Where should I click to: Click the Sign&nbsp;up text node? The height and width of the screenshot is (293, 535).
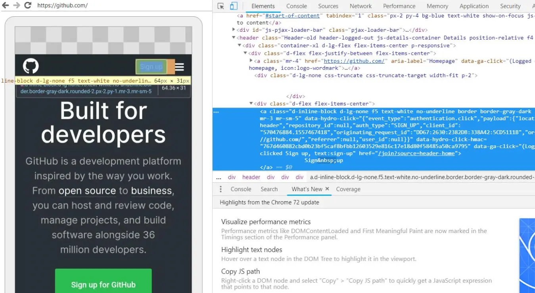point(324,160)
